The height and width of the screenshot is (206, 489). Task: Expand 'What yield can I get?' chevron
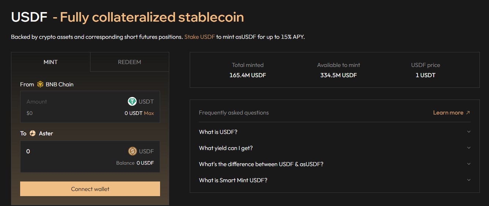(468, 148)
